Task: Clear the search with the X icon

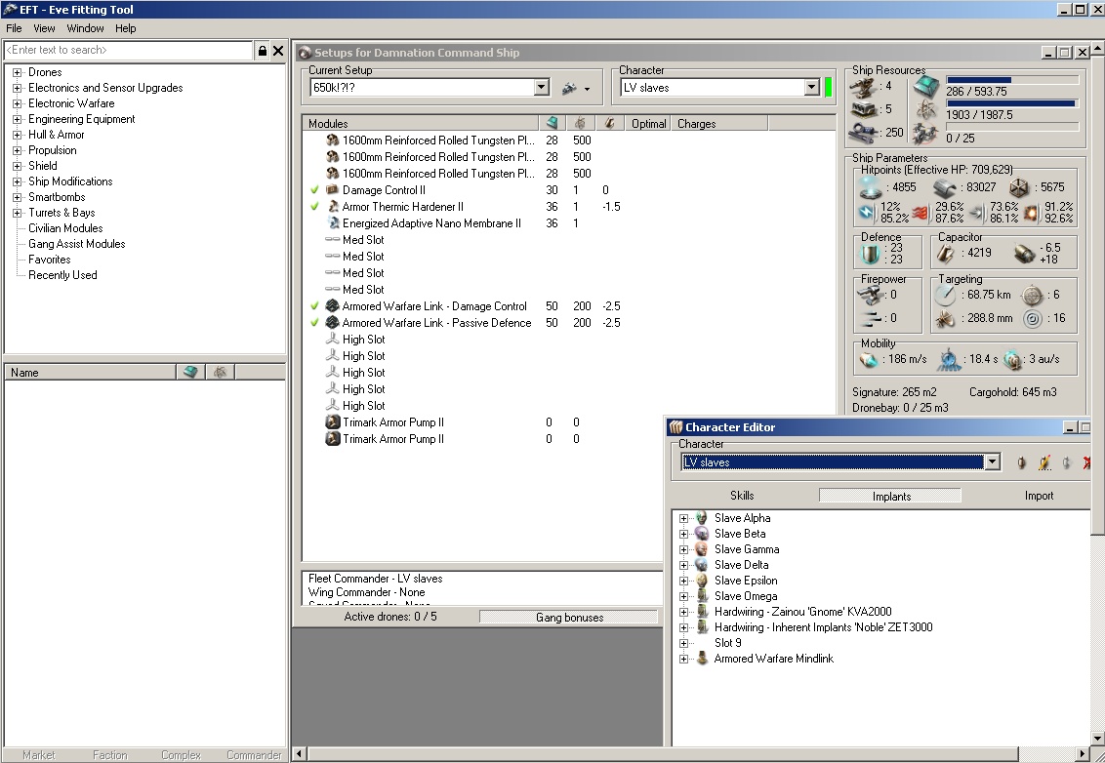Action: point(277,50)
